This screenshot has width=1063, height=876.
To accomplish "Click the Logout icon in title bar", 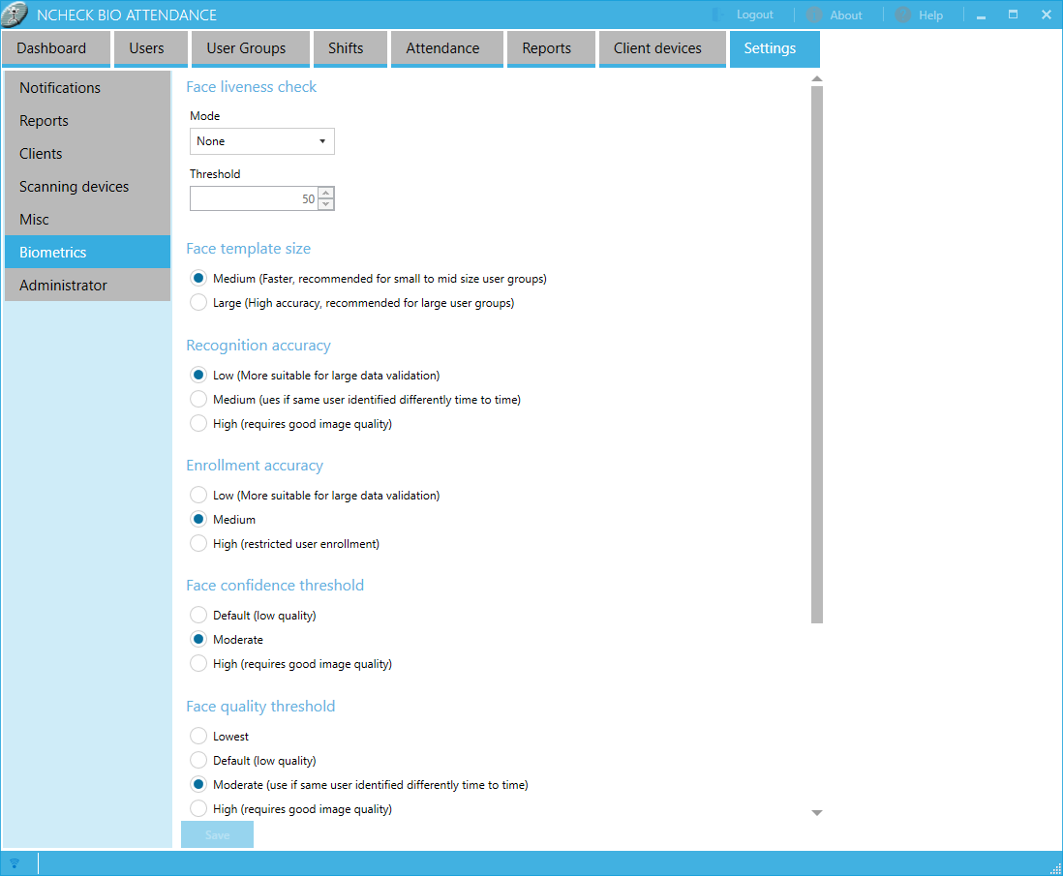I will click(x=719, y=15).
